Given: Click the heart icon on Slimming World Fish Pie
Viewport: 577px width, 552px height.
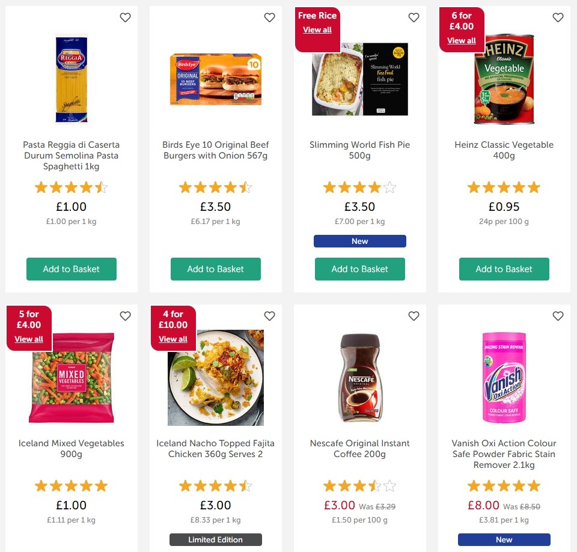Looking at the screenshot, I should [414, 17].
